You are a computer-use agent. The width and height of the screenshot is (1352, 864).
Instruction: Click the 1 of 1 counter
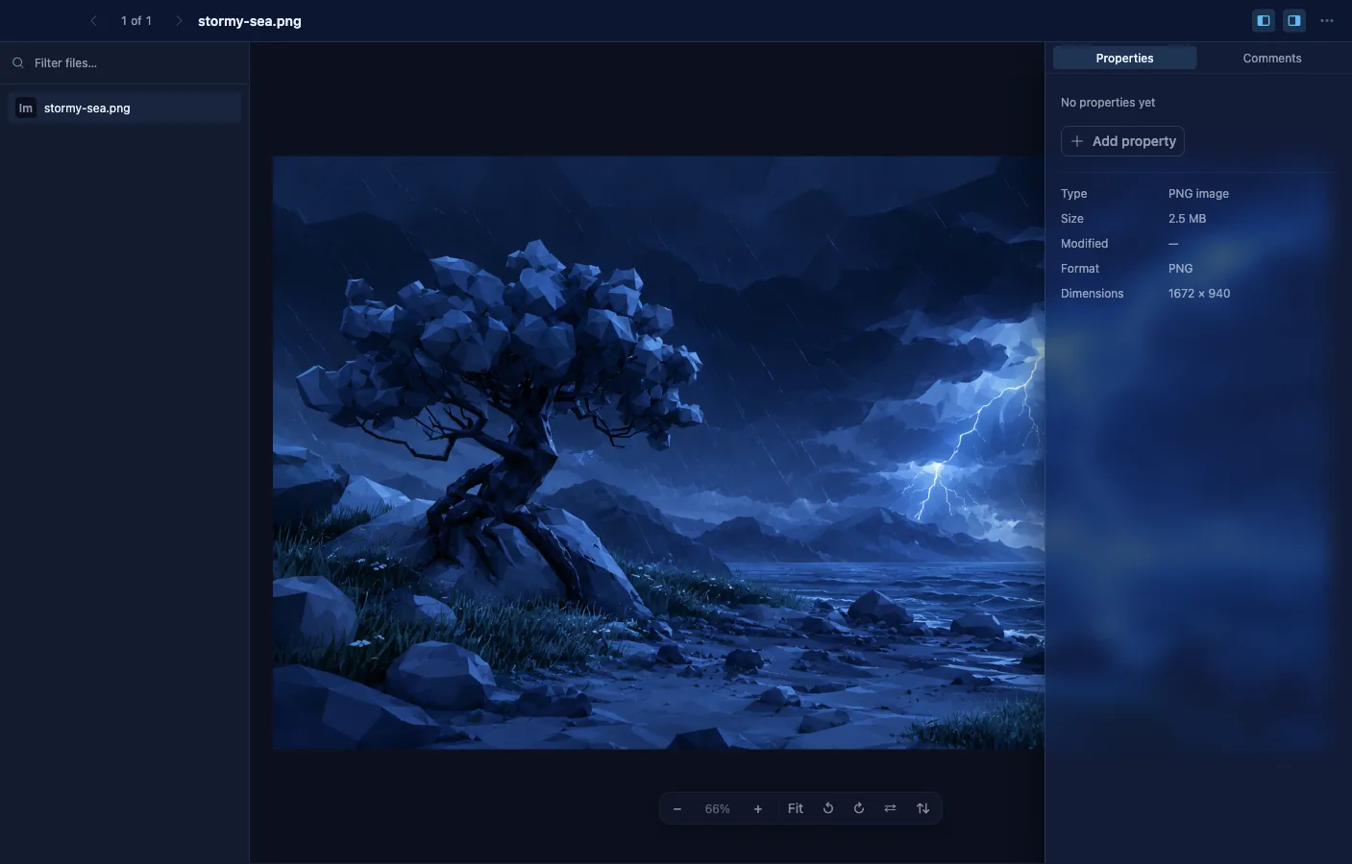136,20
